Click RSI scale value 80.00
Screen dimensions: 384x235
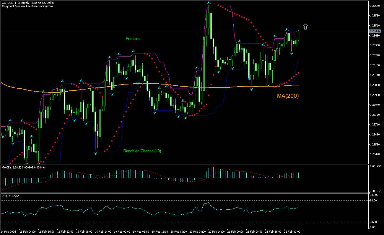coord(373,200)
